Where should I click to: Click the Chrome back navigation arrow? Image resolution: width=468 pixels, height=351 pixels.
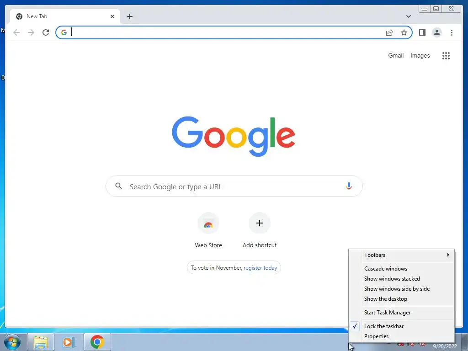[x=16, y=32]
